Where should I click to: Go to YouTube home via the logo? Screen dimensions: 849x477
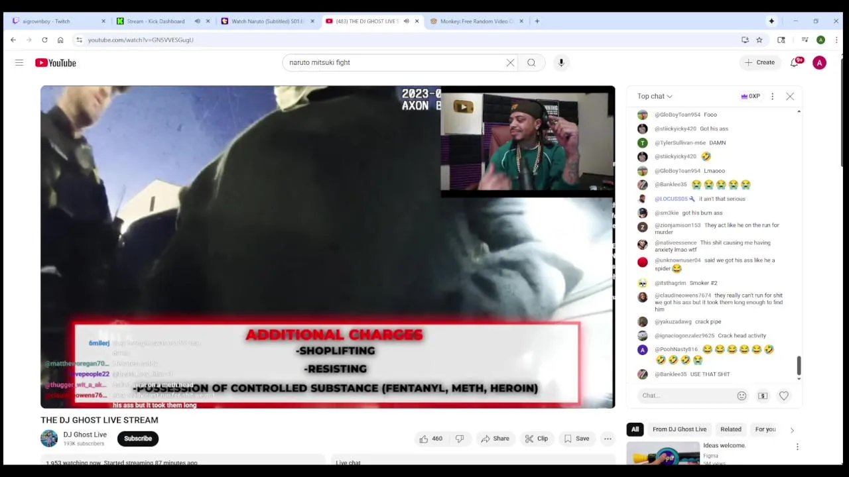(x=56, y=62)
